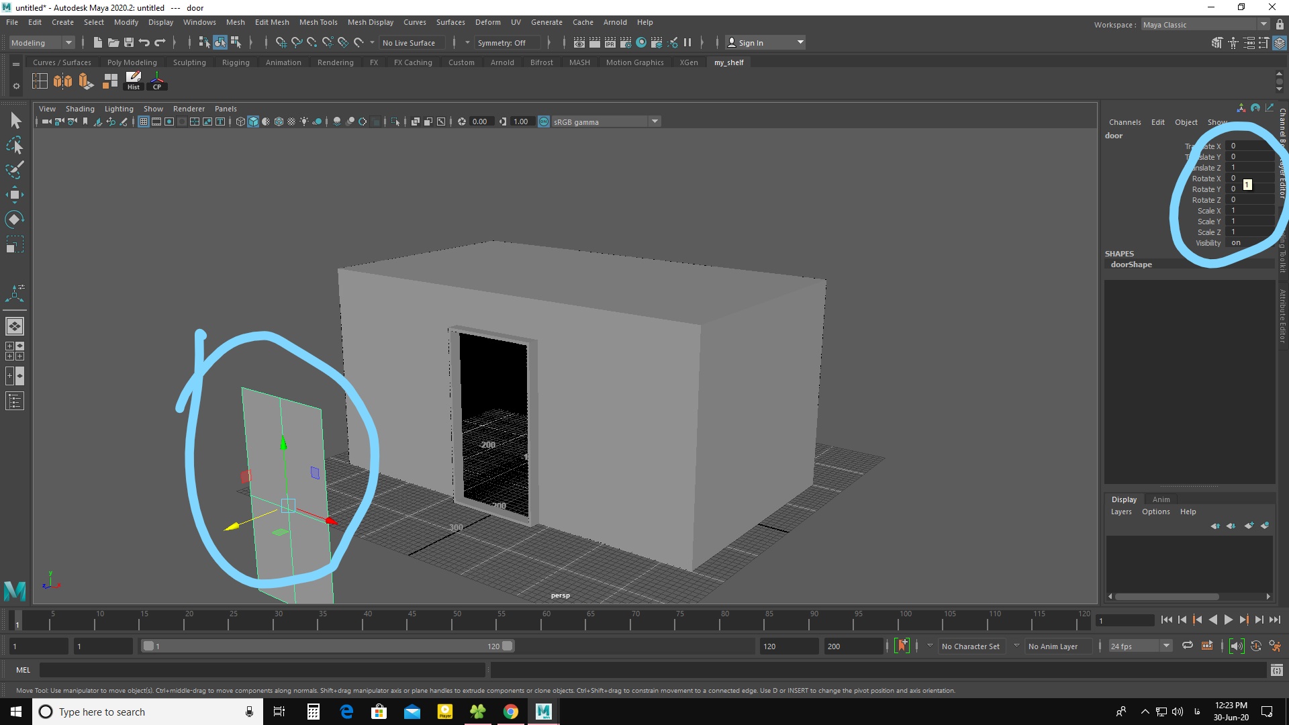Drag the timeline playhead marker

pos(17,620)
